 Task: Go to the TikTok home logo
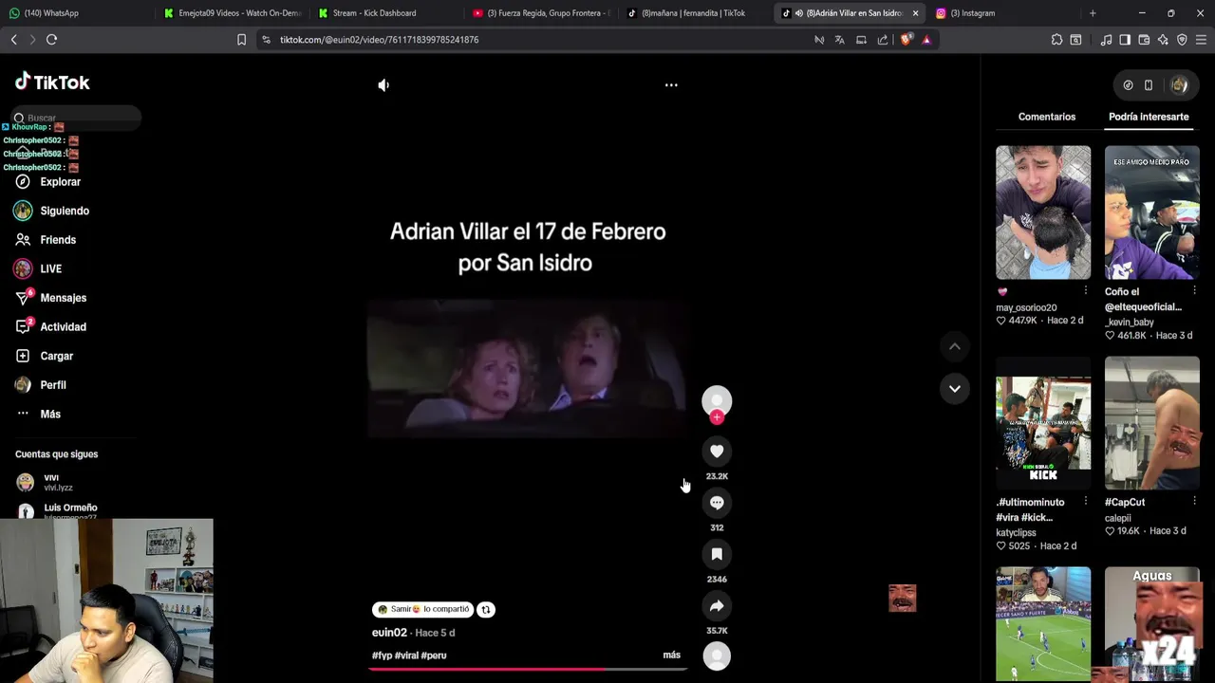[x=52, y=83]
